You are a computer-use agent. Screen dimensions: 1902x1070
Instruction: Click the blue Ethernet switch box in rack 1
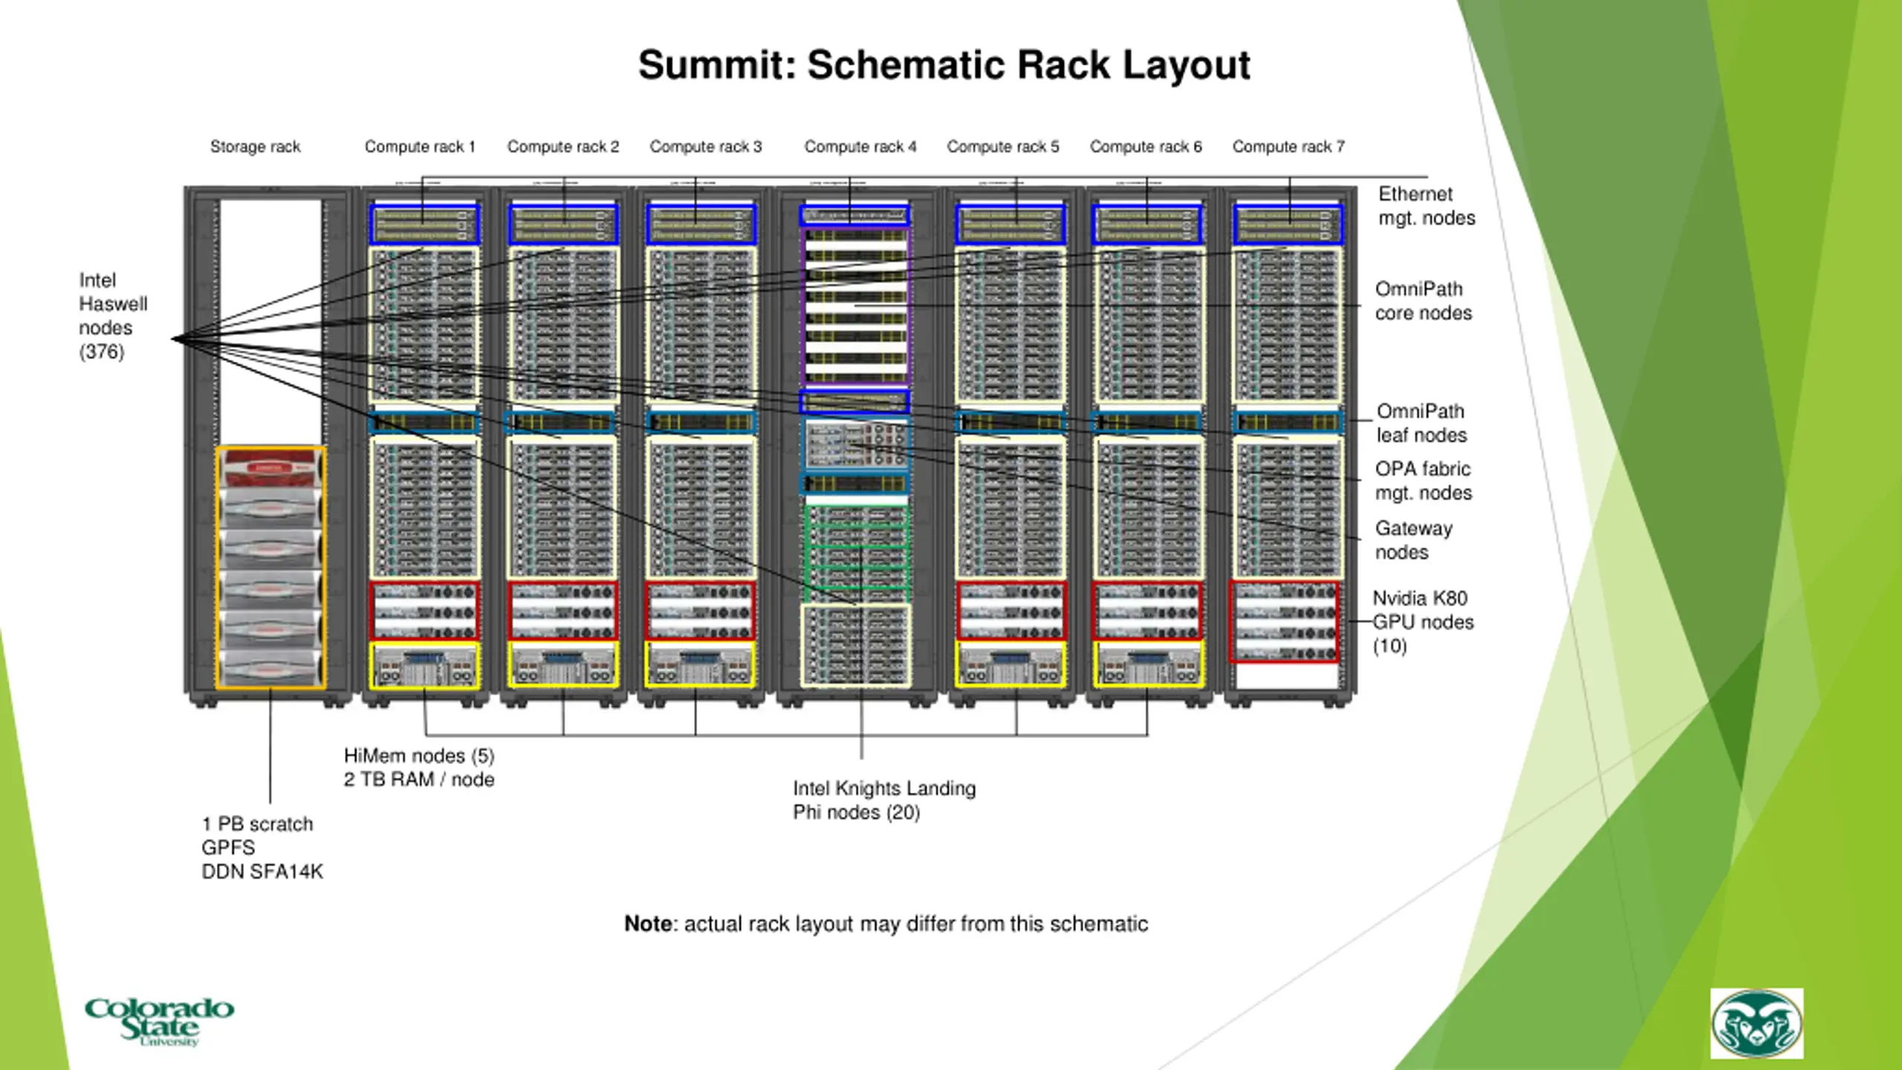click(x=424, y=224)
